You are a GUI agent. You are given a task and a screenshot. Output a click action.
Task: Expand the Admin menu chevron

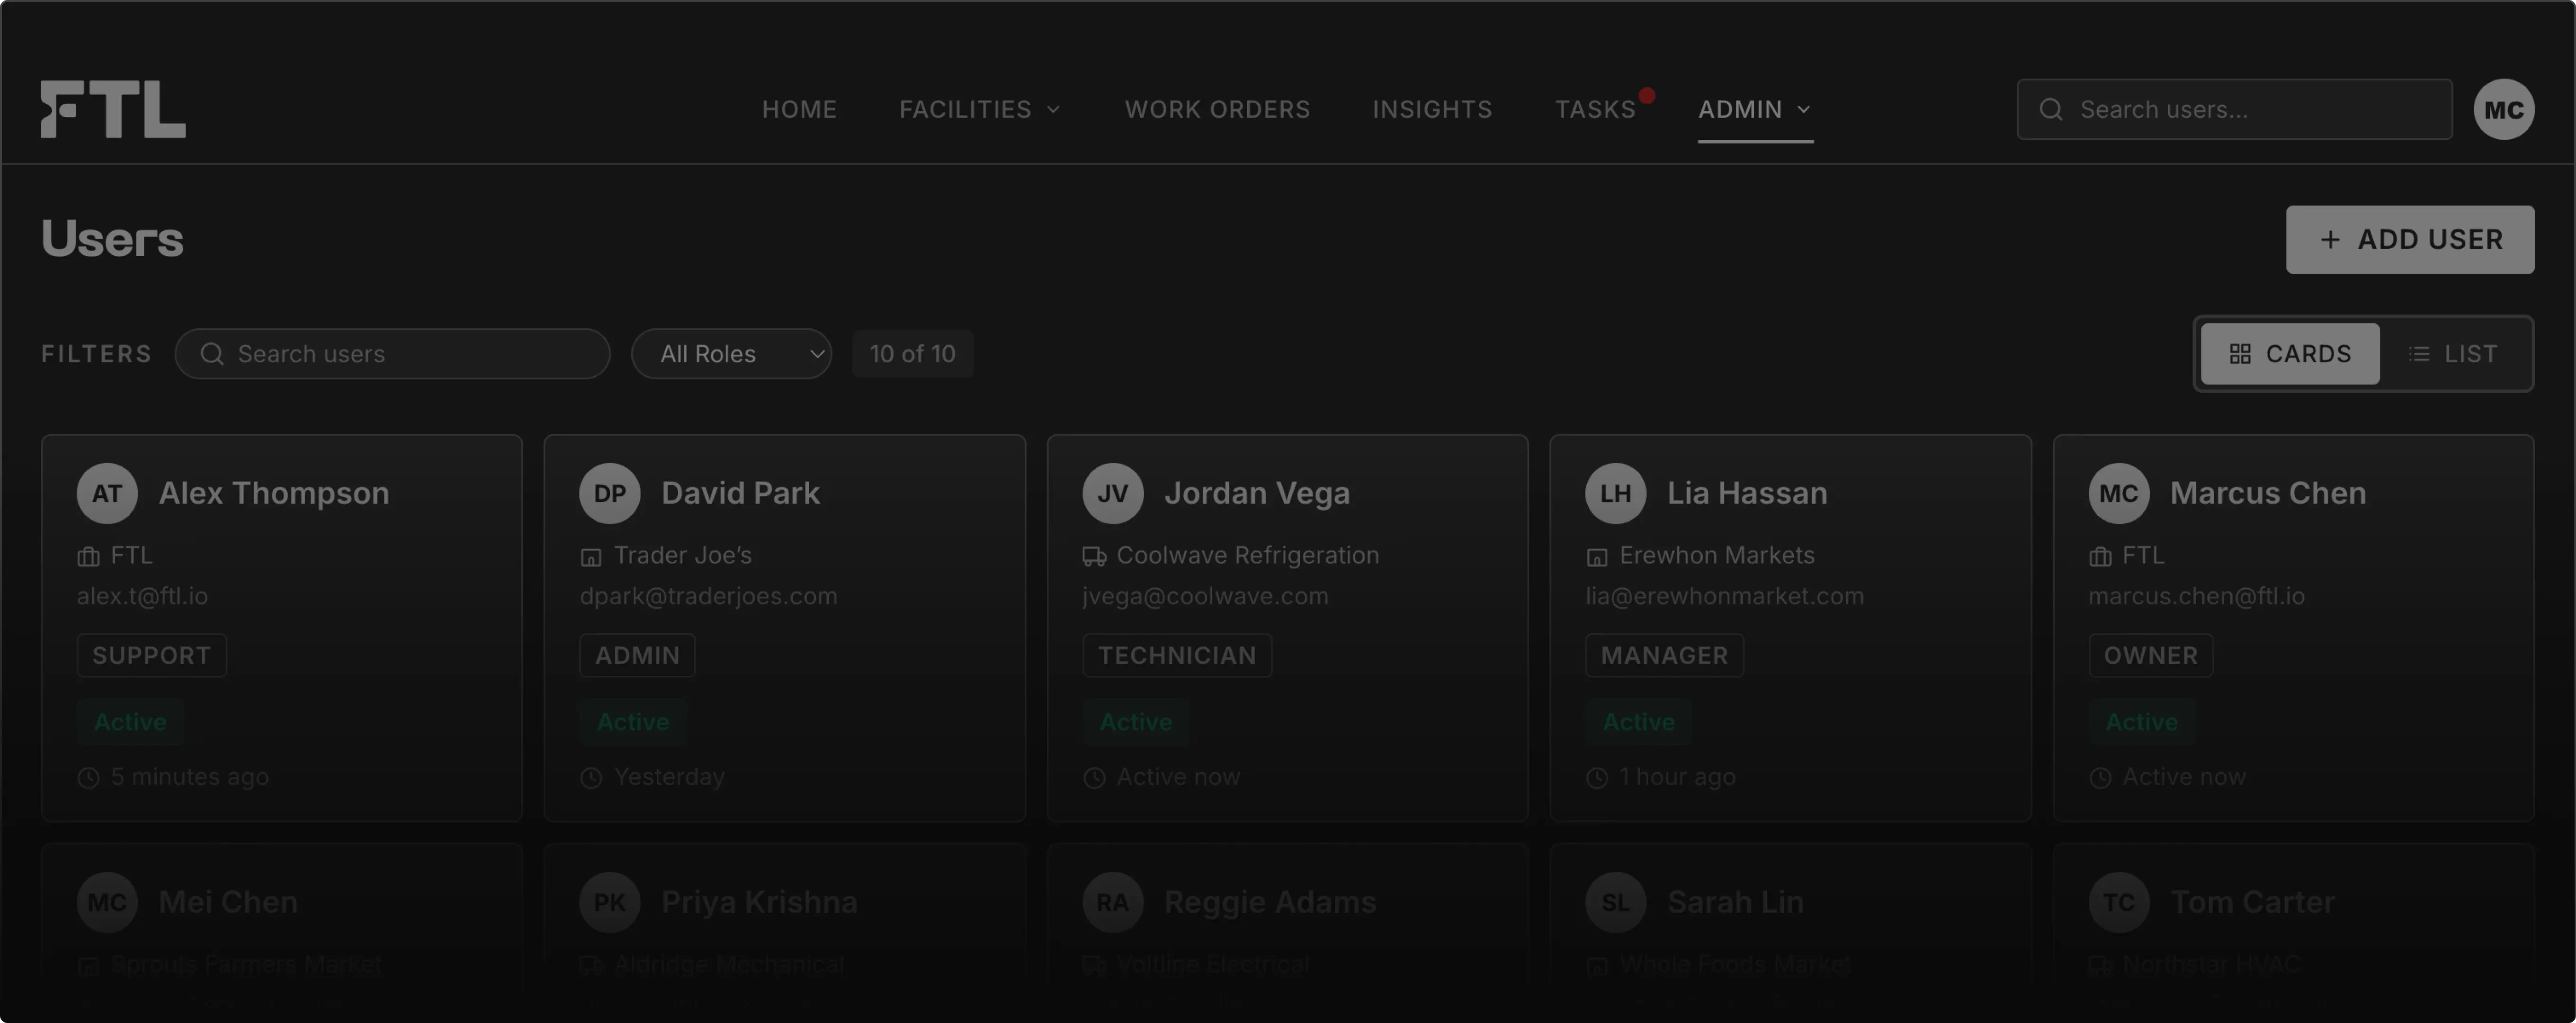click(1804, 109)
